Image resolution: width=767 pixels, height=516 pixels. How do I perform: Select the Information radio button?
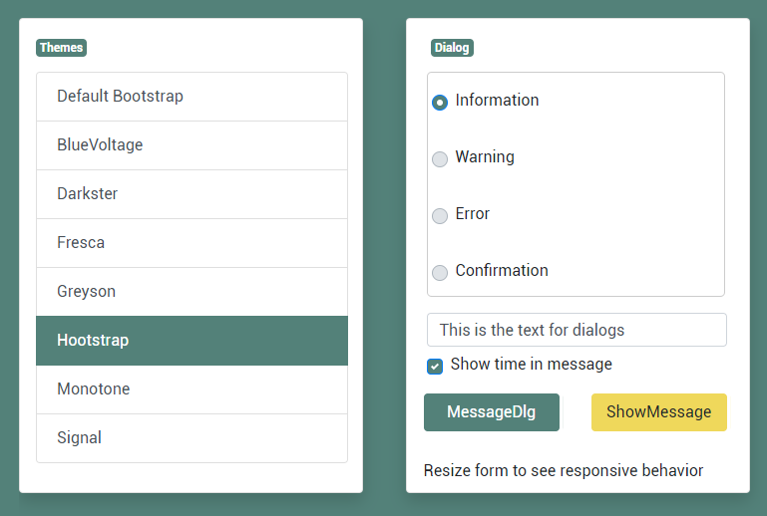[440, 103]
